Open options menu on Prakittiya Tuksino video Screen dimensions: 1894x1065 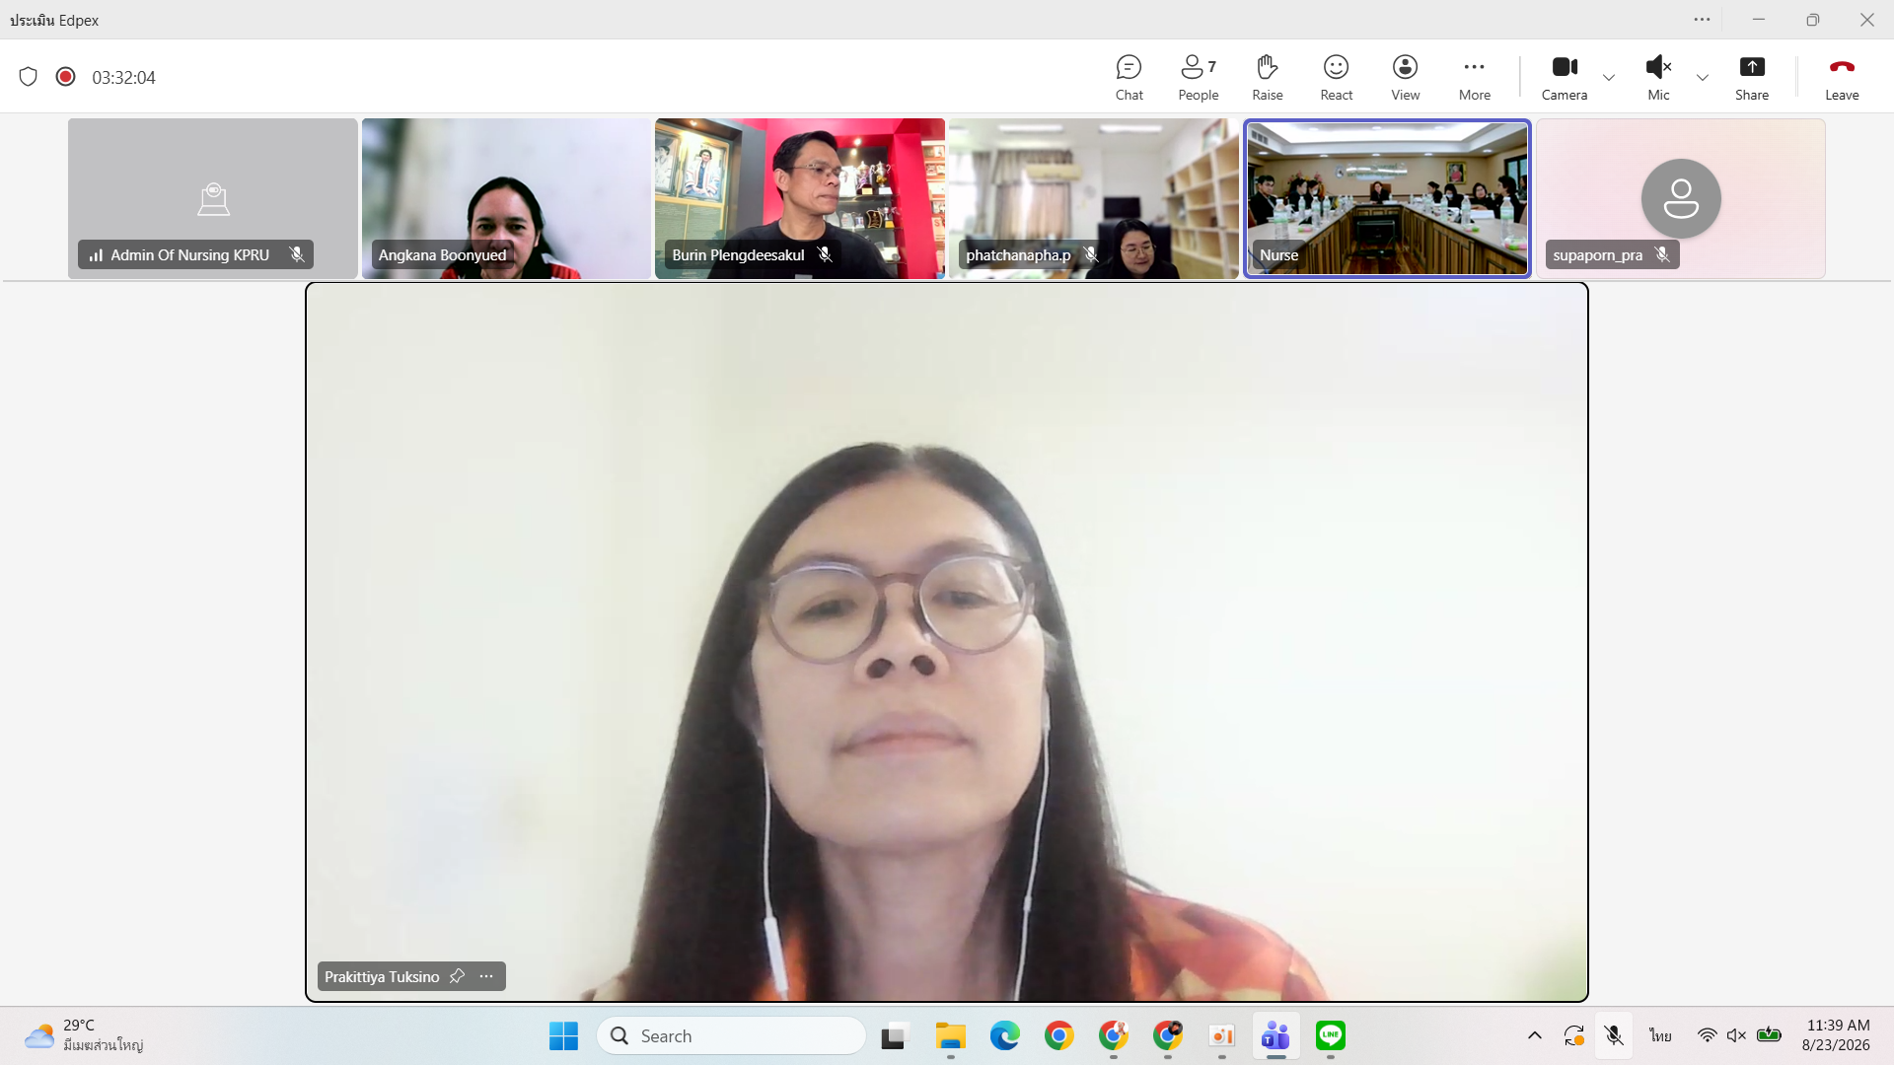point(486,976)
